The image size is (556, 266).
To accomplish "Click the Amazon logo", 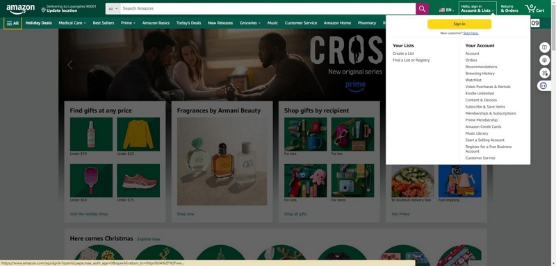I will pos(21,9).
